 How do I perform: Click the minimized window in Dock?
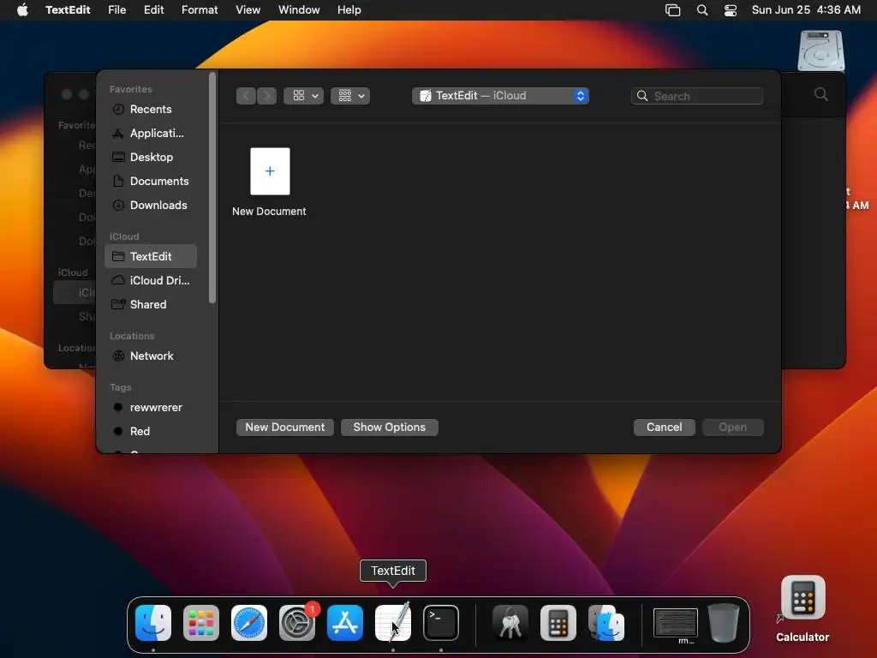tap(676, 624)
